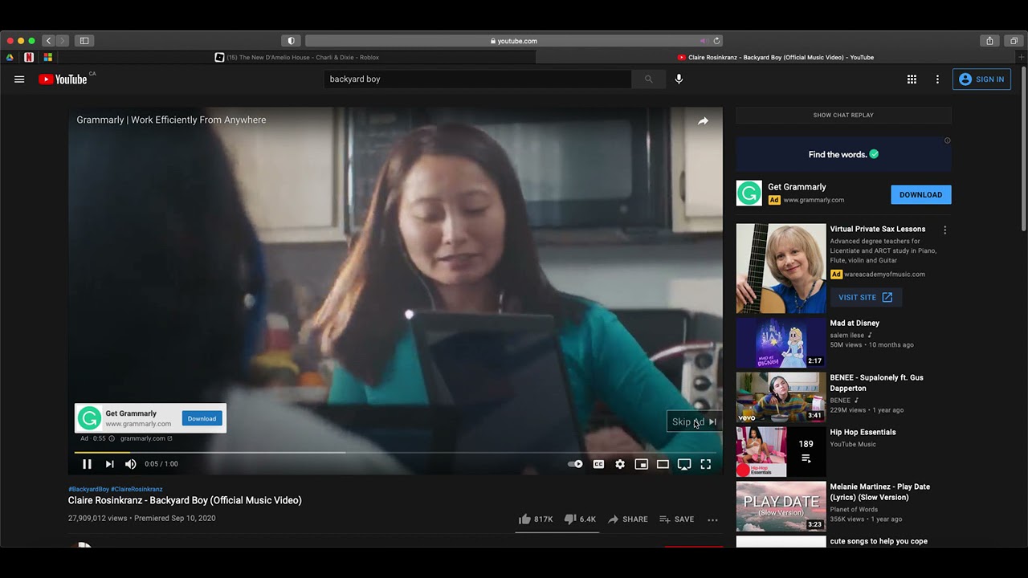The height and width of the screenshot is (578, 1028).
Task: Click the info icon on the Grammarly banner
Action: pos(947,140)
